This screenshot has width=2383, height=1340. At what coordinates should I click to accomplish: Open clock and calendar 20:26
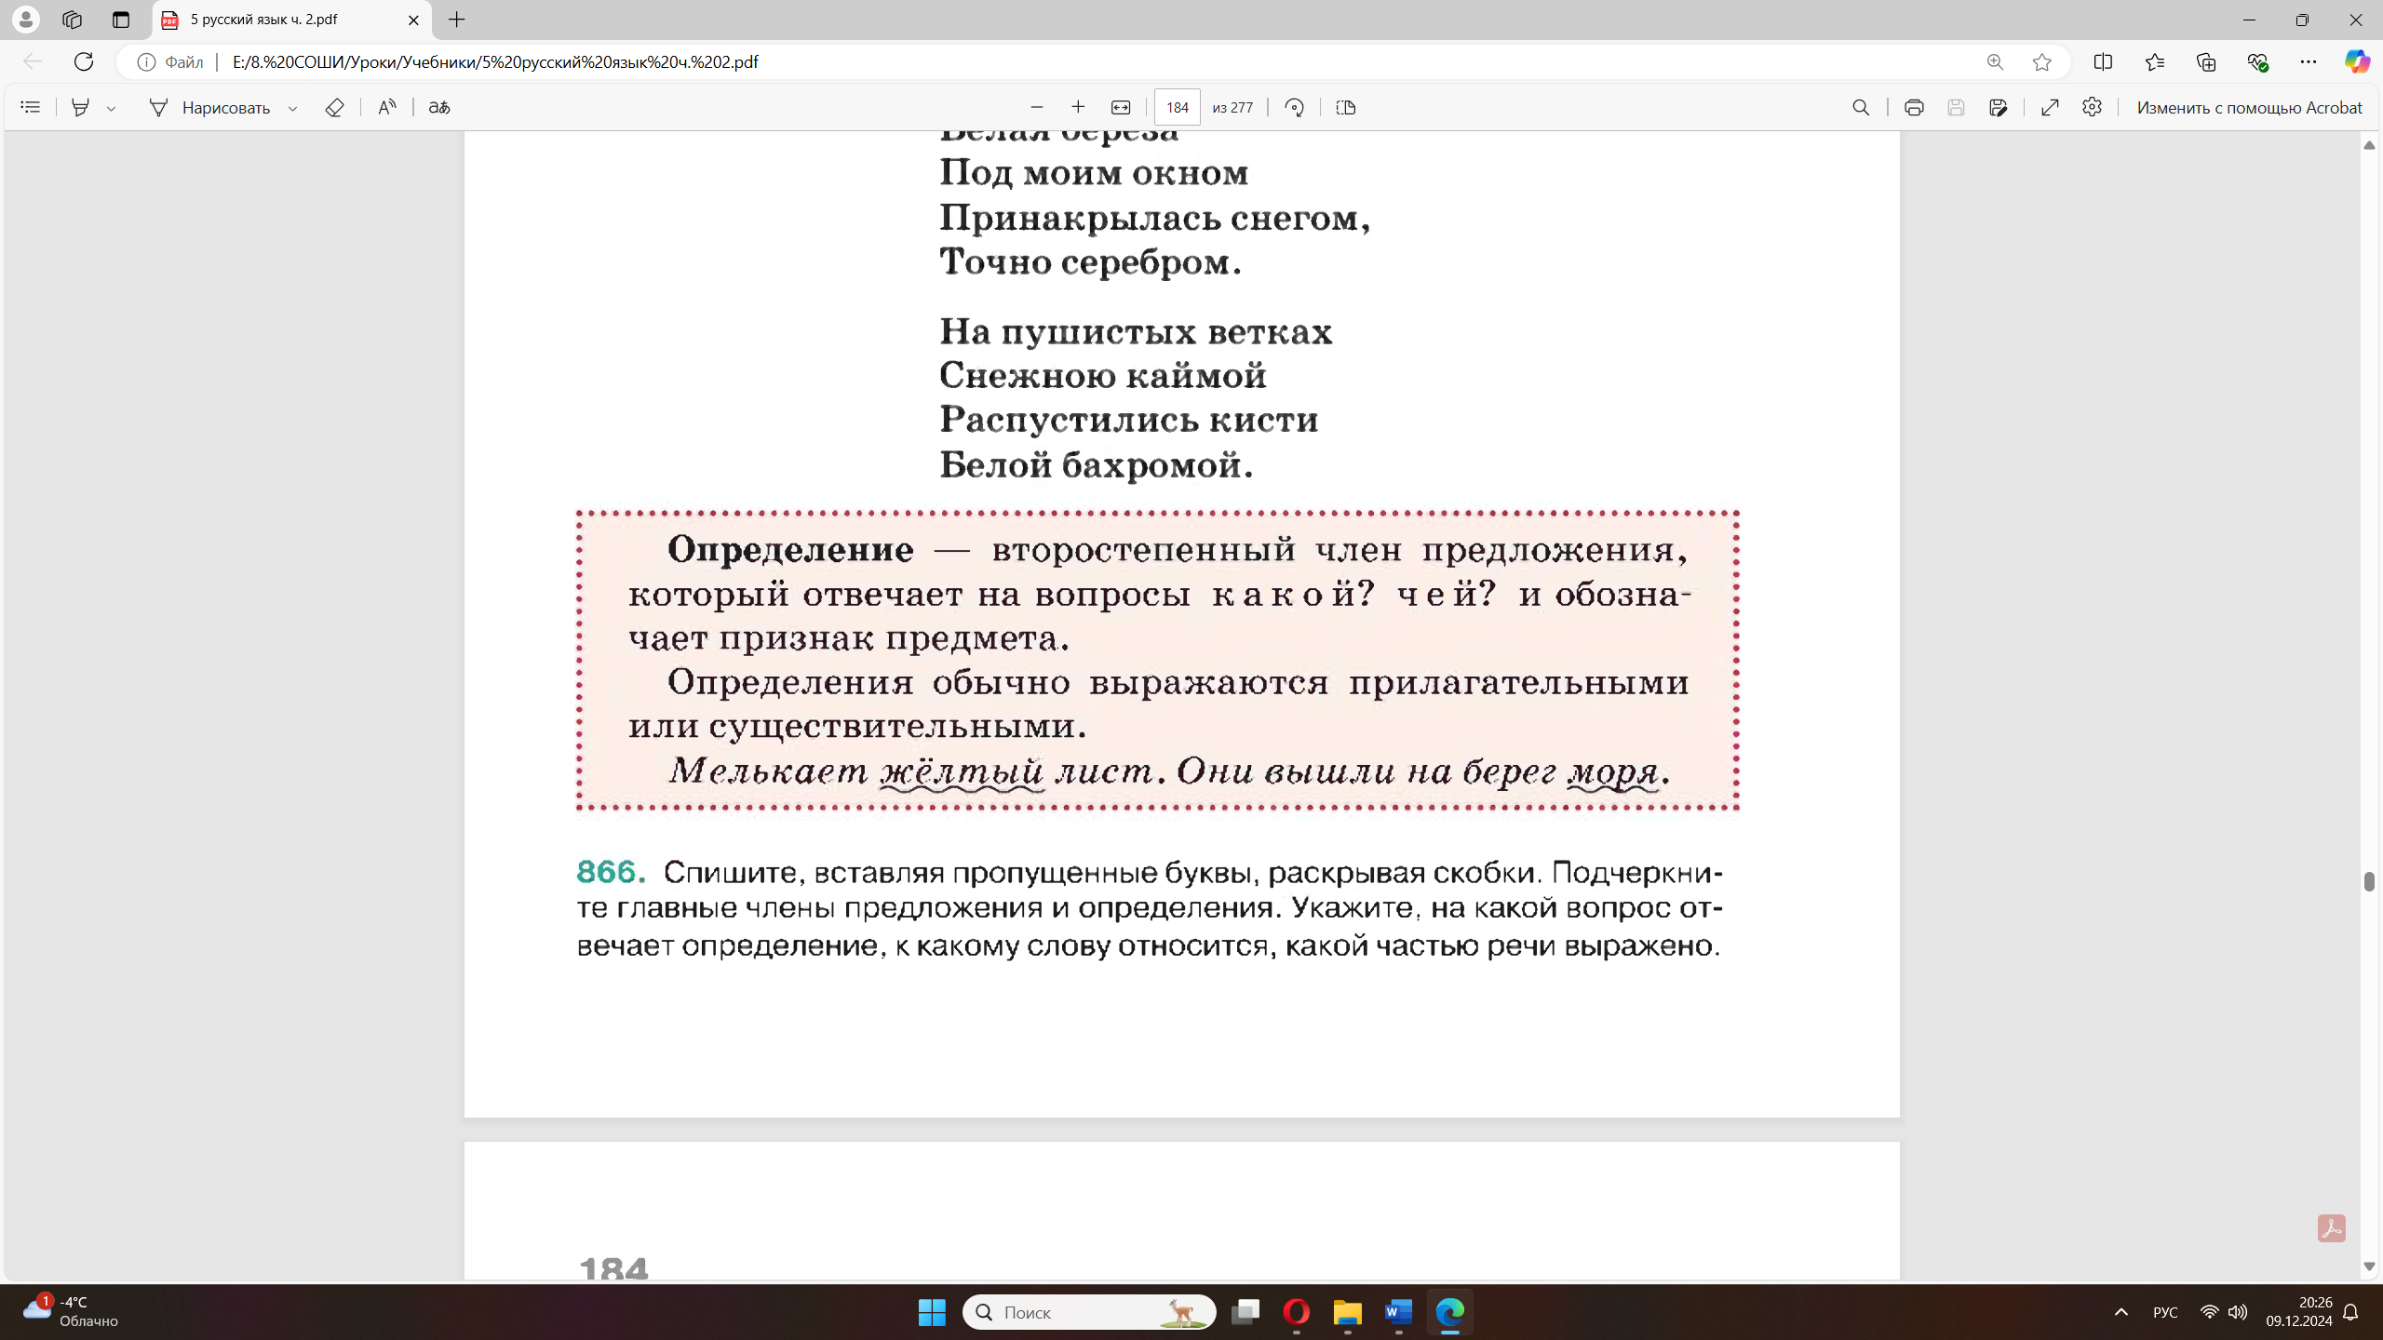click(2299, 1312)
